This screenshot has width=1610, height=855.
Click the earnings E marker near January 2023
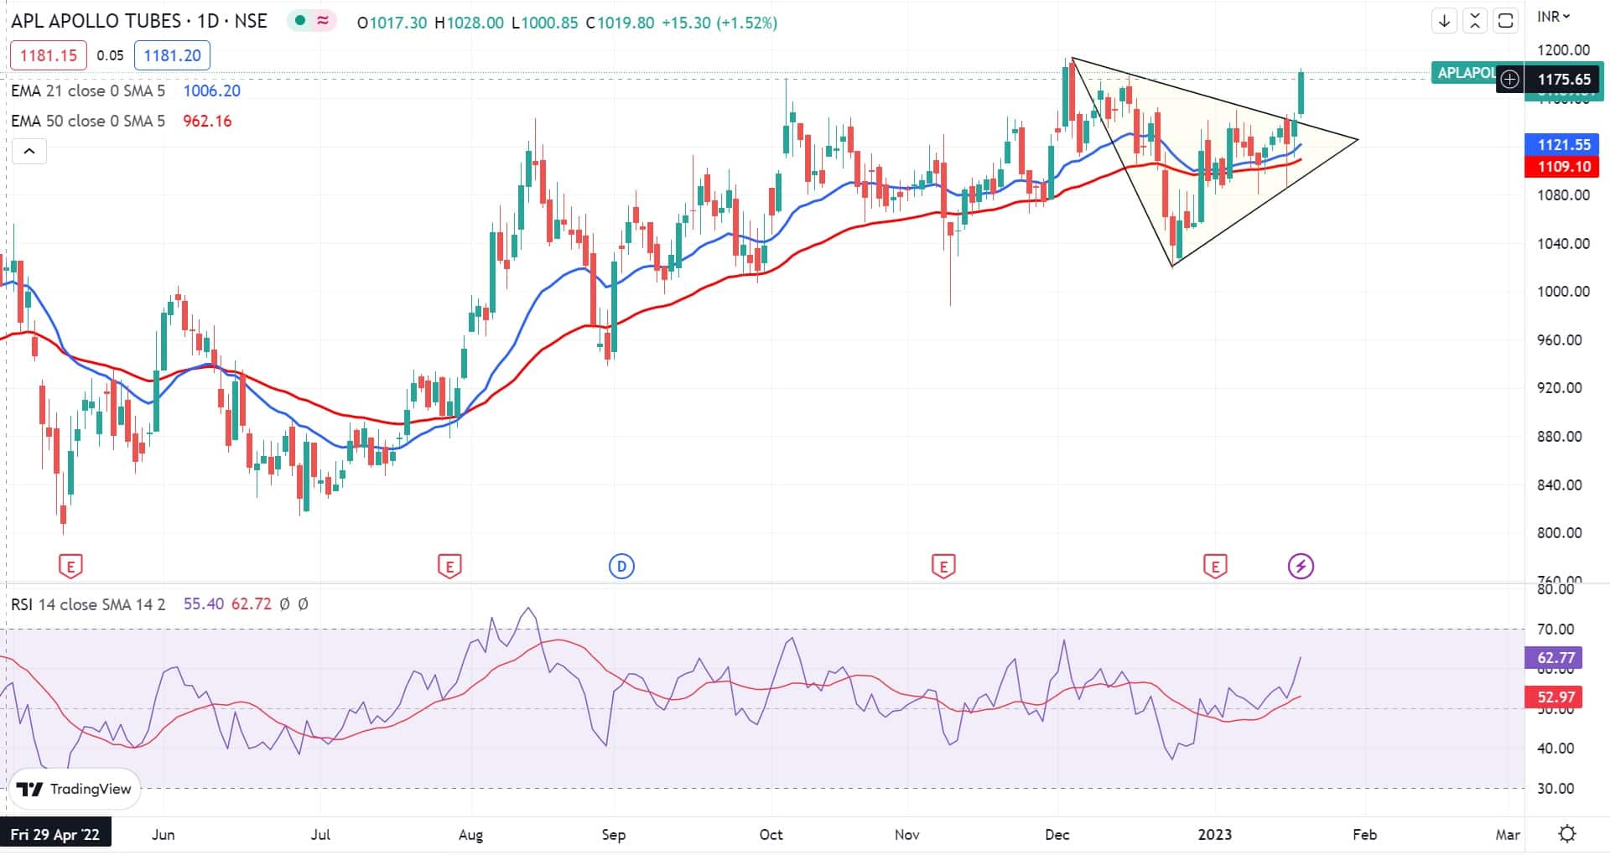[x=1215, y=567]
